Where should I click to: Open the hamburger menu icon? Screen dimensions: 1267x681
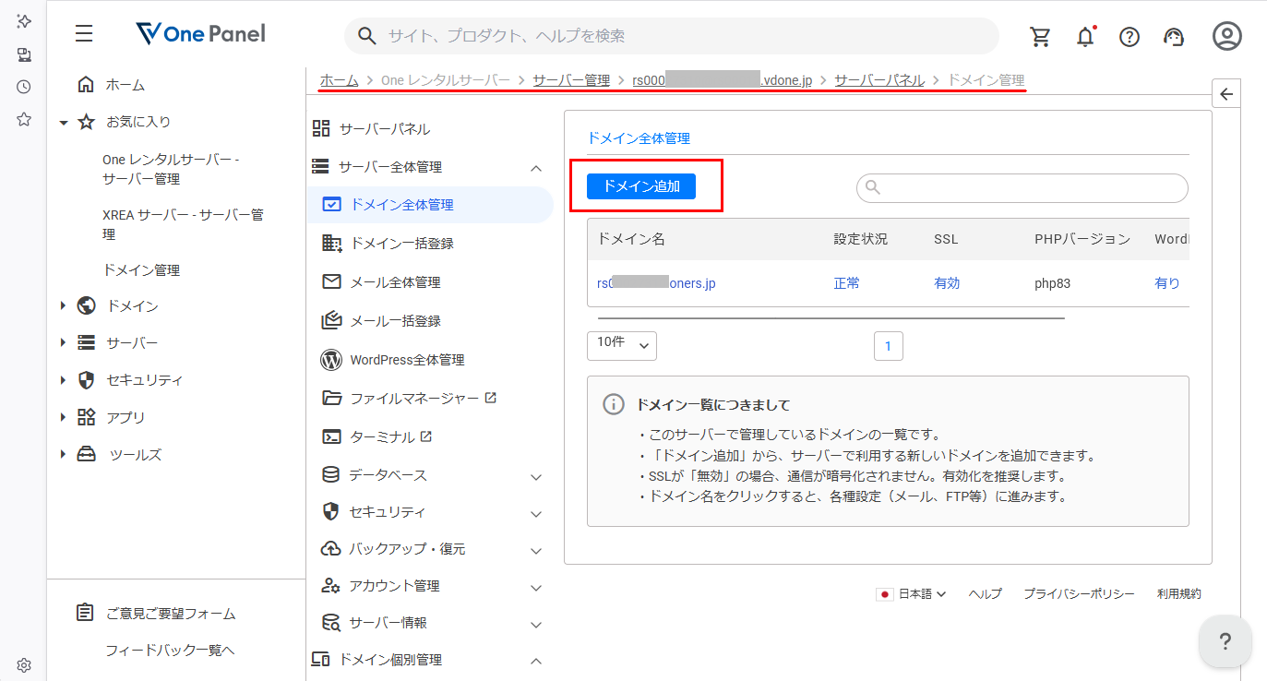pyautogui.click(x=83, y=33)
